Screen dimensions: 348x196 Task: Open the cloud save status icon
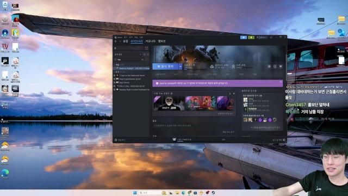[212, 66]
